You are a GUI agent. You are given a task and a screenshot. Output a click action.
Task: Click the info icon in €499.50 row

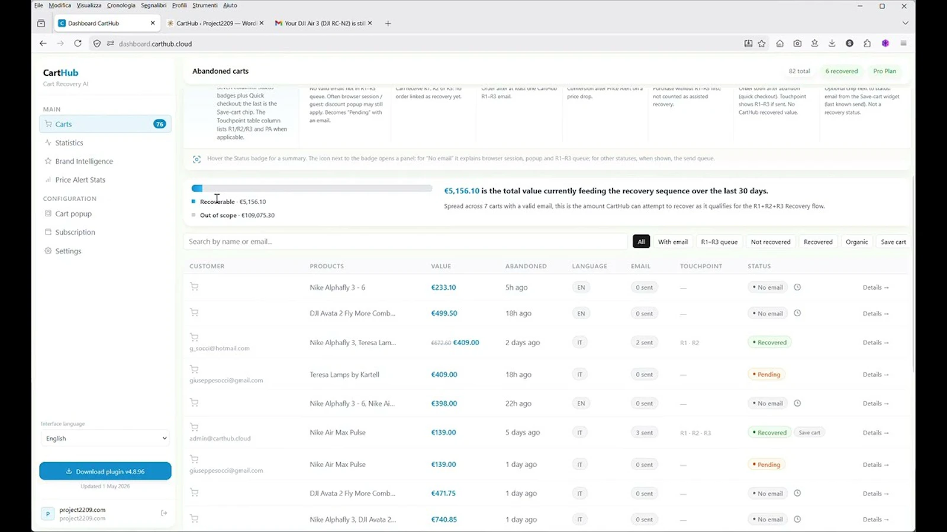pyautogui.click(x=797, y=313)
